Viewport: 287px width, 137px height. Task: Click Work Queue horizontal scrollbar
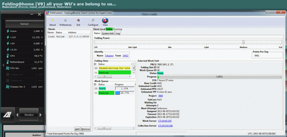tap(114, 128)
